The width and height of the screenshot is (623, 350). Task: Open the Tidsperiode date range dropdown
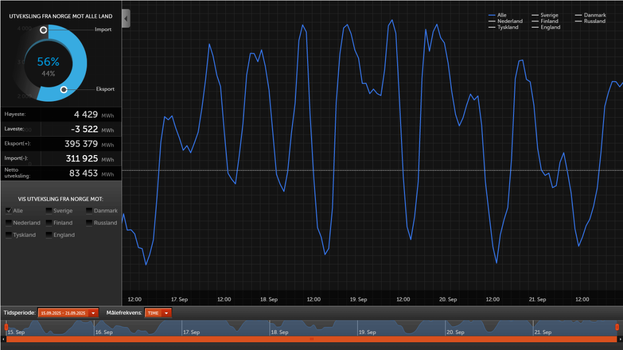(x=92, y=313)
